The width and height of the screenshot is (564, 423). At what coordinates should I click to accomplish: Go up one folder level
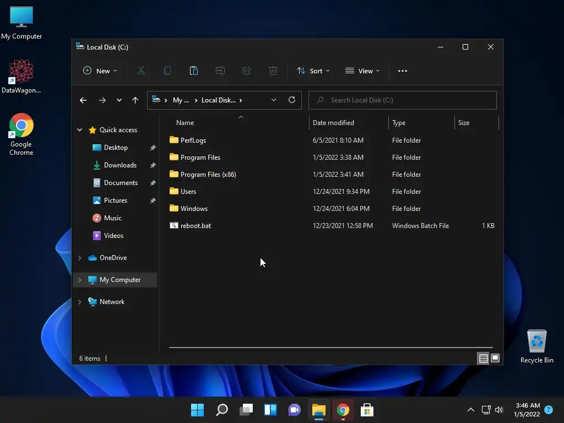(x=135, y=100)
